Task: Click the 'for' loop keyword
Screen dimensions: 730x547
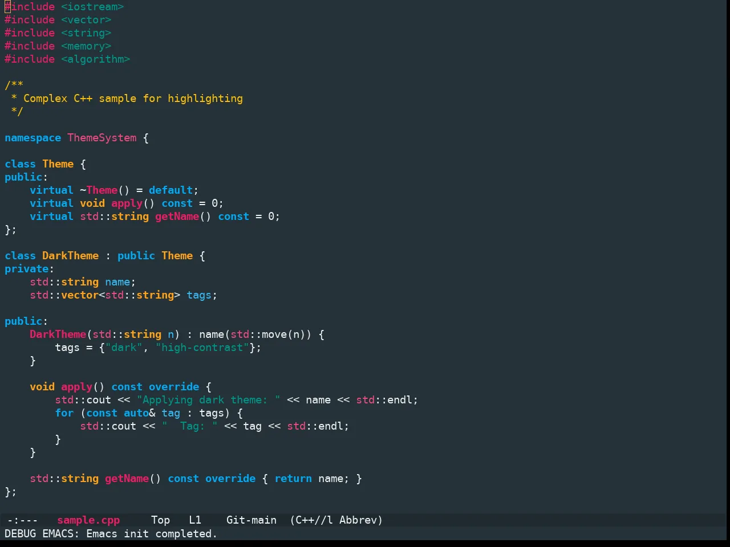Action: point(64,413)
